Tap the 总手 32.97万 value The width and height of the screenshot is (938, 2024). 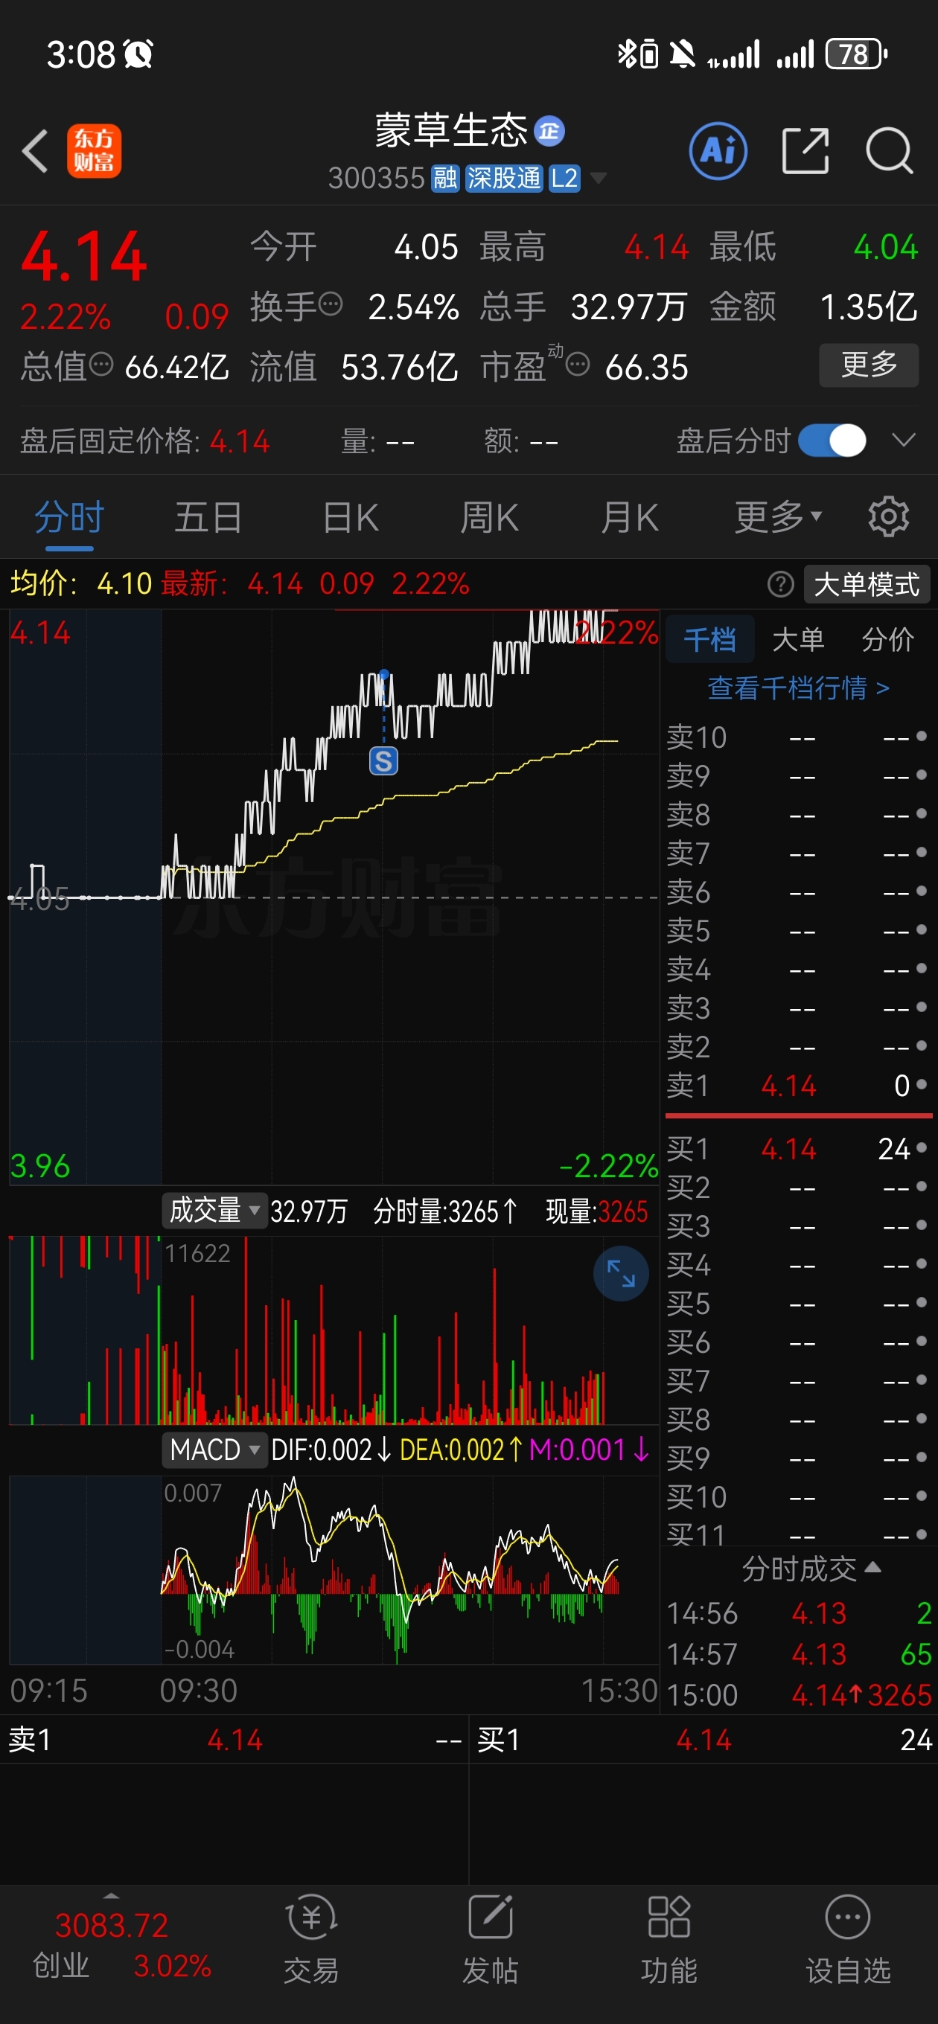point(628,307)
